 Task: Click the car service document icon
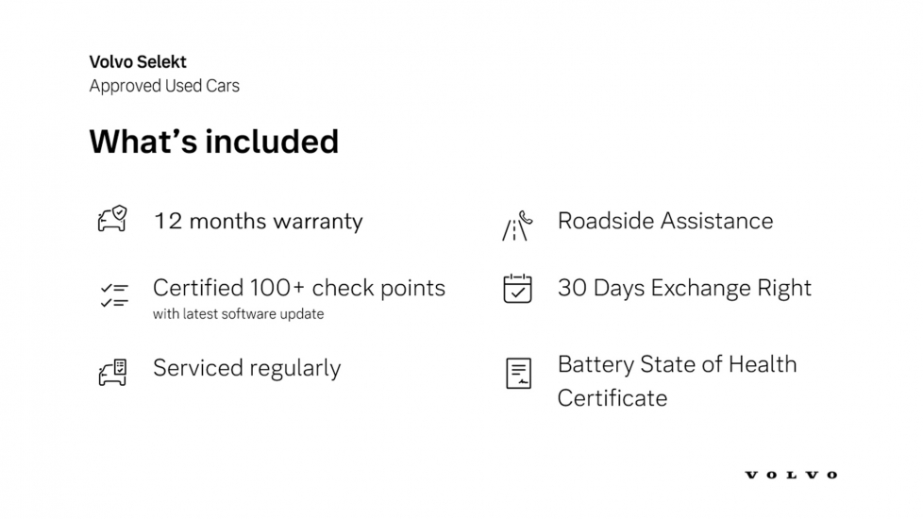(112, 371)
